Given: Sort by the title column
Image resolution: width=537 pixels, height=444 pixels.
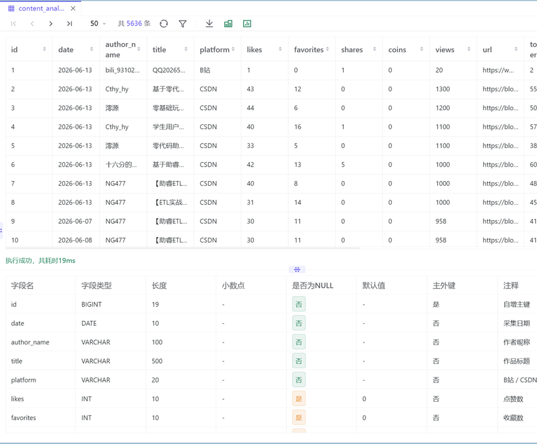Looking at the screenshot, I should (186, 49).
